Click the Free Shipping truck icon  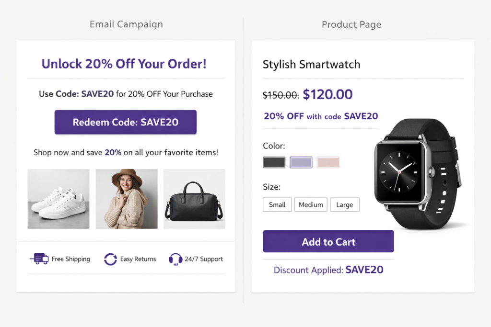pos(40,259)
